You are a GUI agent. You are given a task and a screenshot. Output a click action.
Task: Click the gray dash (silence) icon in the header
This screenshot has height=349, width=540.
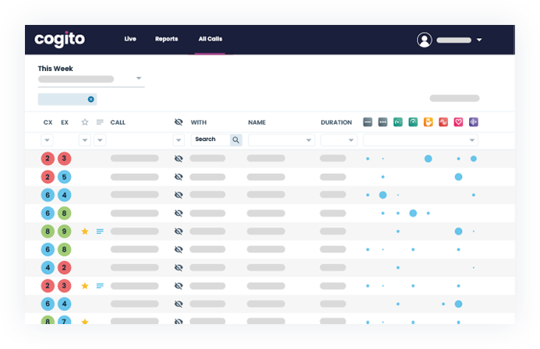(368, 122)
